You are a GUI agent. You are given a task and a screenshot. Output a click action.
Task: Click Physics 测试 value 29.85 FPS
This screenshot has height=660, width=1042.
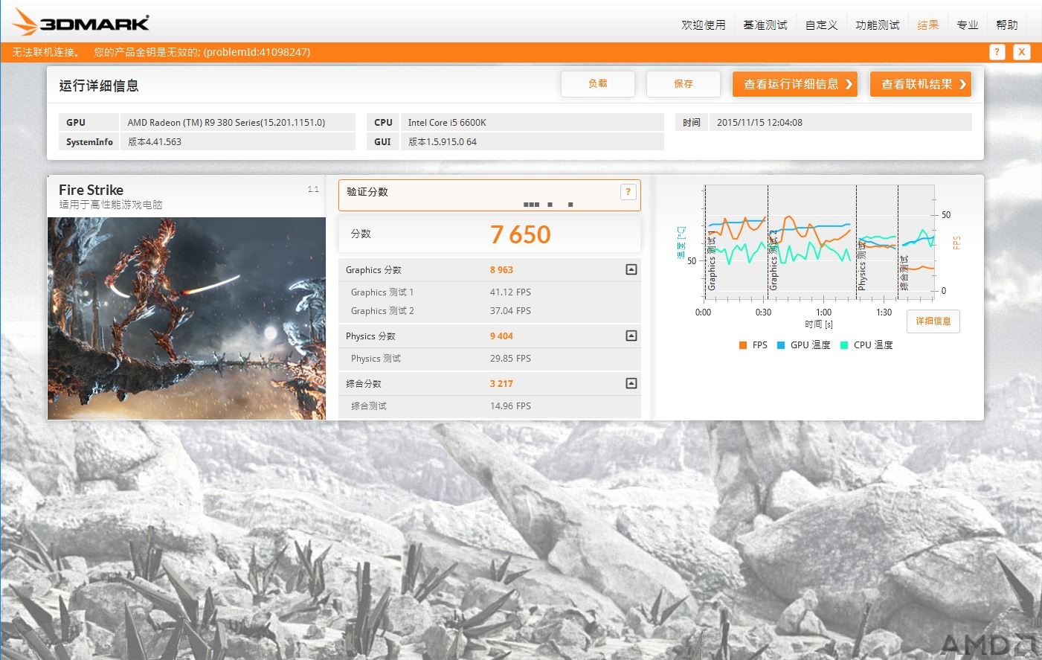[x=510, y=359]
